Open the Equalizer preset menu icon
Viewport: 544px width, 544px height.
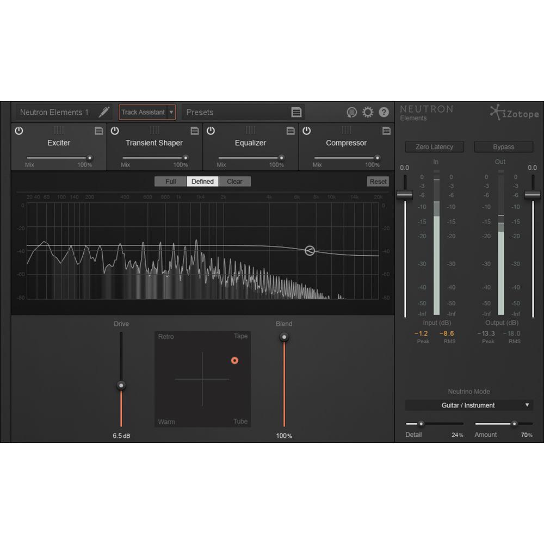[x=290, y=131]
